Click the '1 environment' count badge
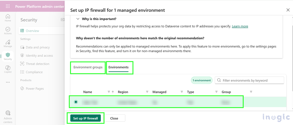Screen dimensions: 293x125 [x=202, y=81]
